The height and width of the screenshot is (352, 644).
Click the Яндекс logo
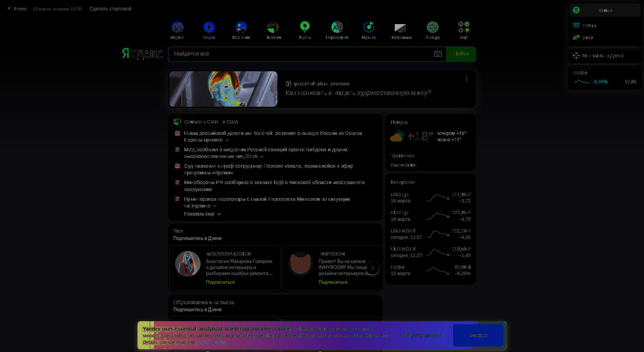(x=142, y=54)
